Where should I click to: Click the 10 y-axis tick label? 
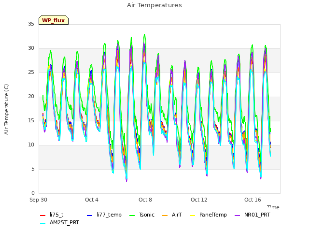click(x=31, y=145)
